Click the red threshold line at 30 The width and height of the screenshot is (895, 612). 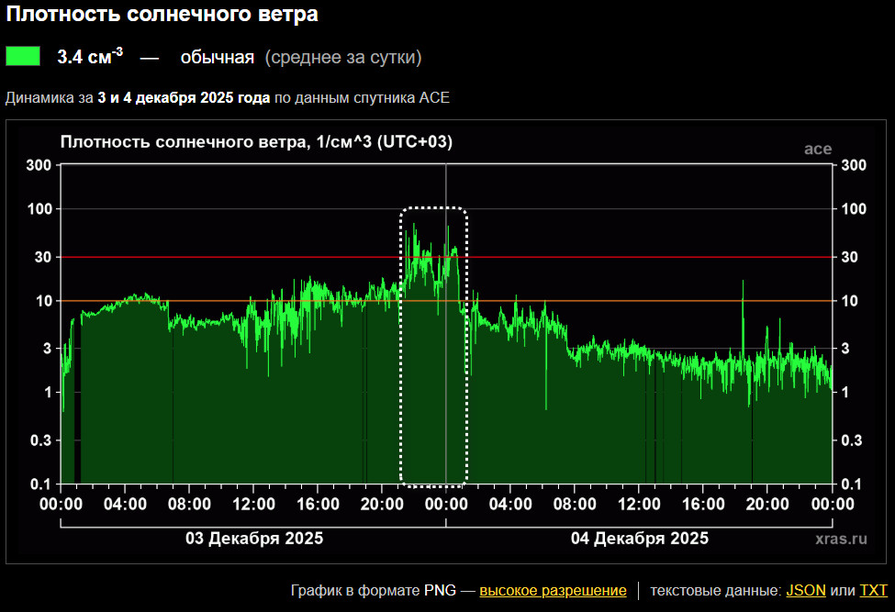coord(229,257)
